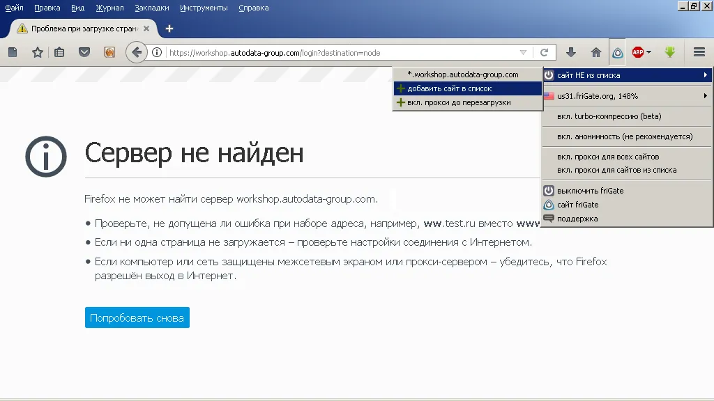This screenshot has height=401, width=714.
Task: Click the orange extension icon near the back button
Action: [x=109, y=52]
